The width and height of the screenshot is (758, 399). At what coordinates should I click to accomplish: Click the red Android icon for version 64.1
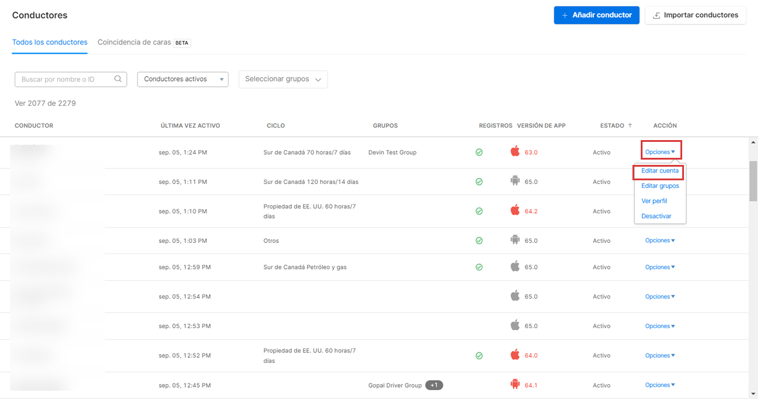pyautogui.click(x=515, y=385)
